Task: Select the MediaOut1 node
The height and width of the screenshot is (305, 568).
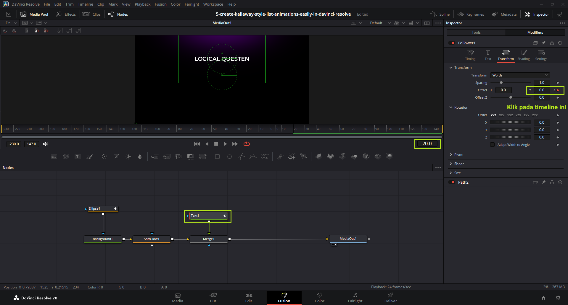Action: coord(348,239)
